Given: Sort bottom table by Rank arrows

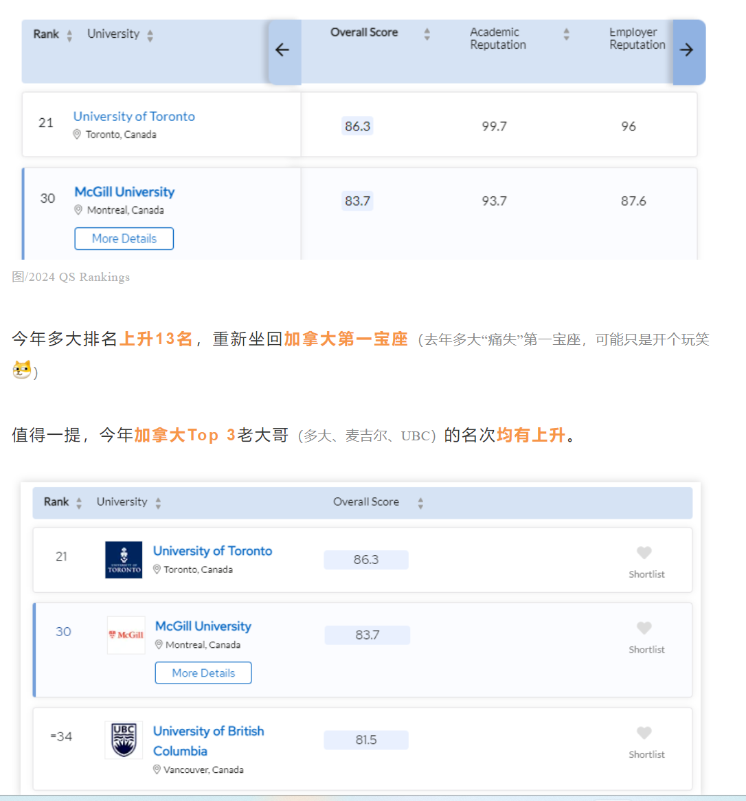Looking at the screenshot, I should pos(79,503).
